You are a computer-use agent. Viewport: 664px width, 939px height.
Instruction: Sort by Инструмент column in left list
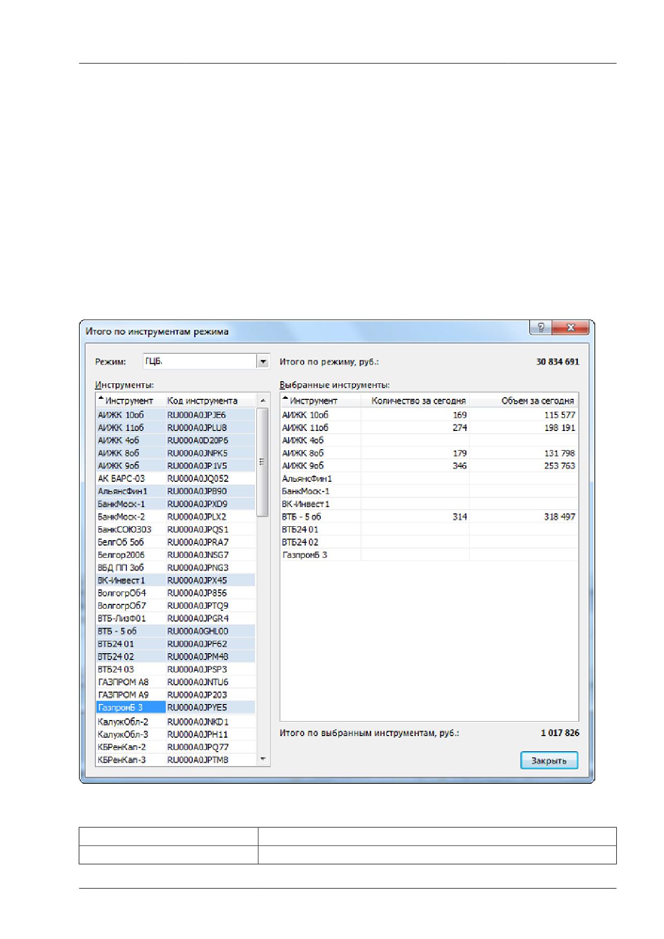click(x=131, y=400)
